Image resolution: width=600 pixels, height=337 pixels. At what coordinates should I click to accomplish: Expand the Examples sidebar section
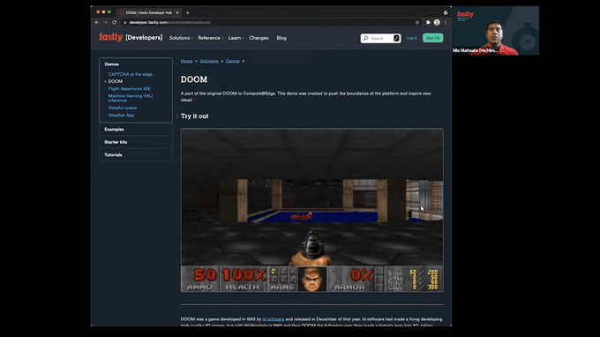[136, 130]
